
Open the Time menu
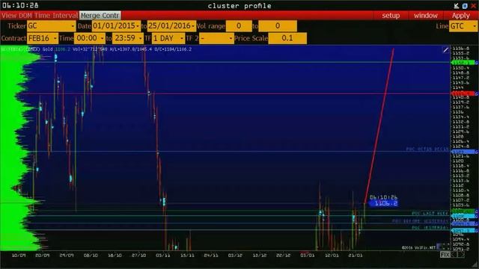[42, 15]
